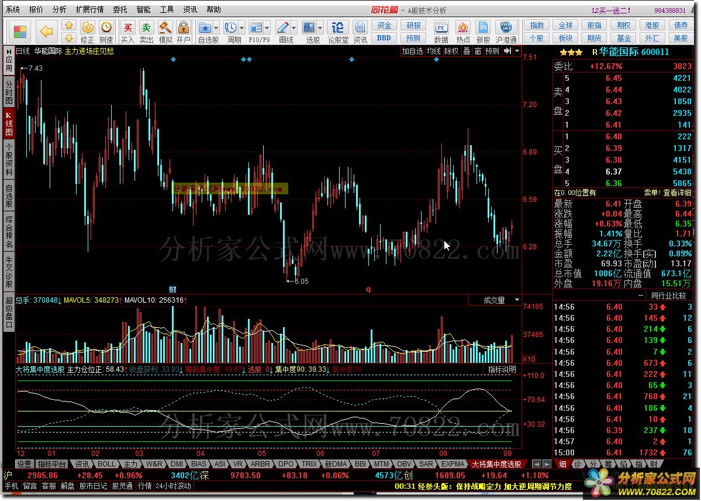Click the yellow down arrow icon
Image resolution: width=701 pixels, height=501 pixels.
(x=69, y=37)
